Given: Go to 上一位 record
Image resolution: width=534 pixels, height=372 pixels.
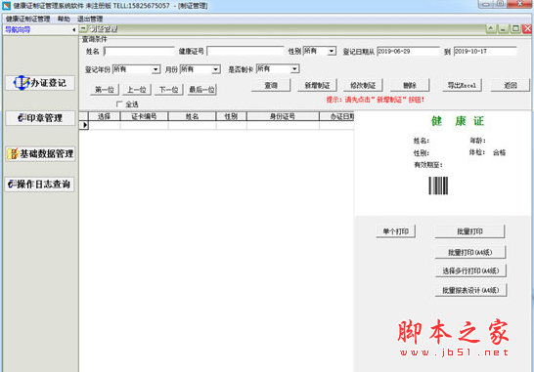Looking at the screenshot, I should click(x=137, y=90).
